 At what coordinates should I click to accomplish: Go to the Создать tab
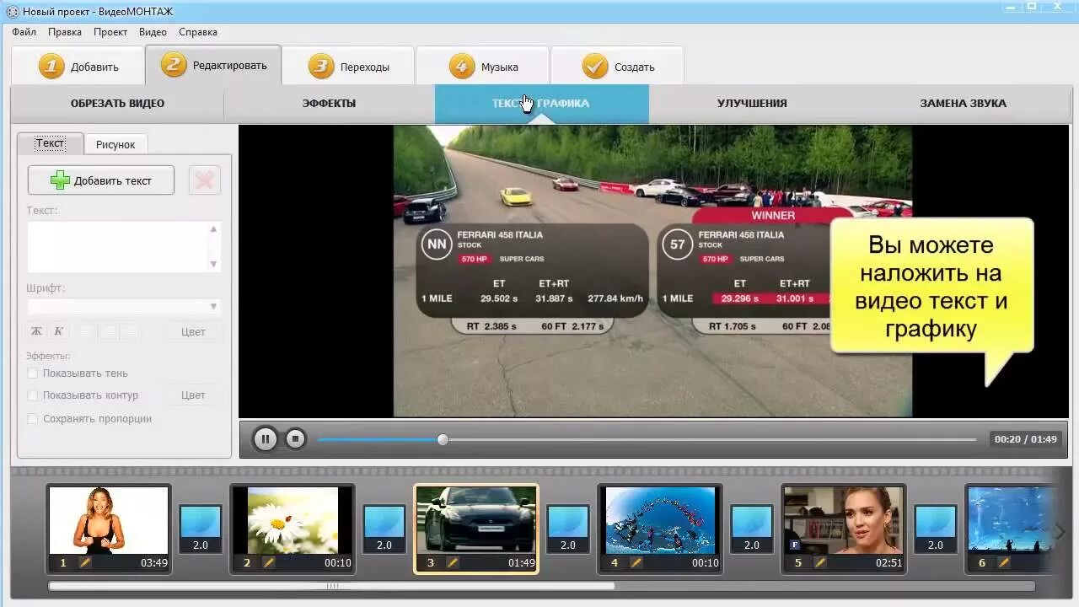coord(616,67)
